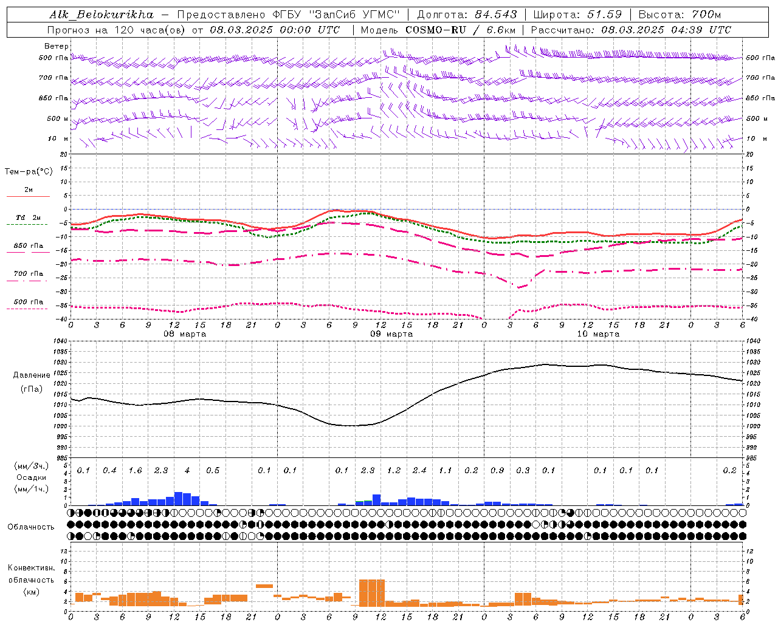Click the provider text ФГБУ "ЗапСиб УГМС"
The image size is (778, 622).
coord(334,15)
